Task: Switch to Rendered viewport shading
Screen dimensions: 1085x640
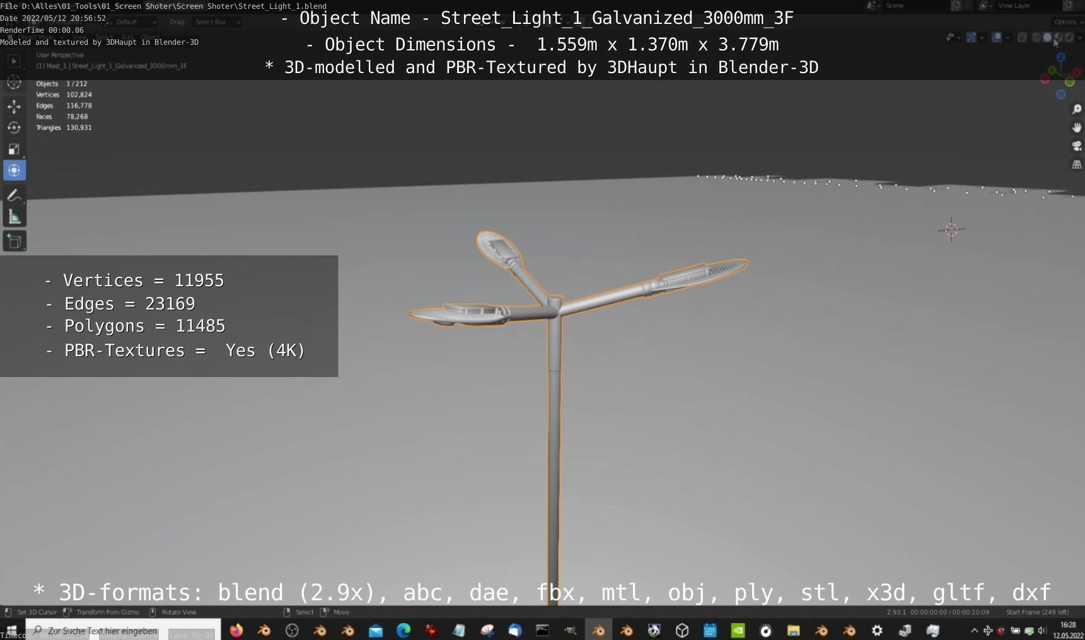Action: pyautogui.click(x=1069, y=37)
